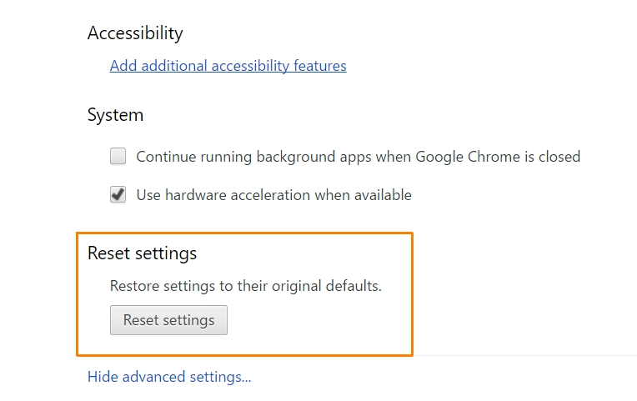Uncheck the Use hardware acceleration checkbox
Image resolution: width=637 pixels, height=401 pixels.
point(118,195)
